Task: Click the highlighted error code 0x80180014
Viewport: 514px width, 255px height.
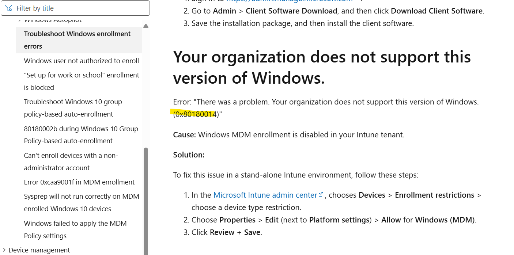Action: [195, 114]
